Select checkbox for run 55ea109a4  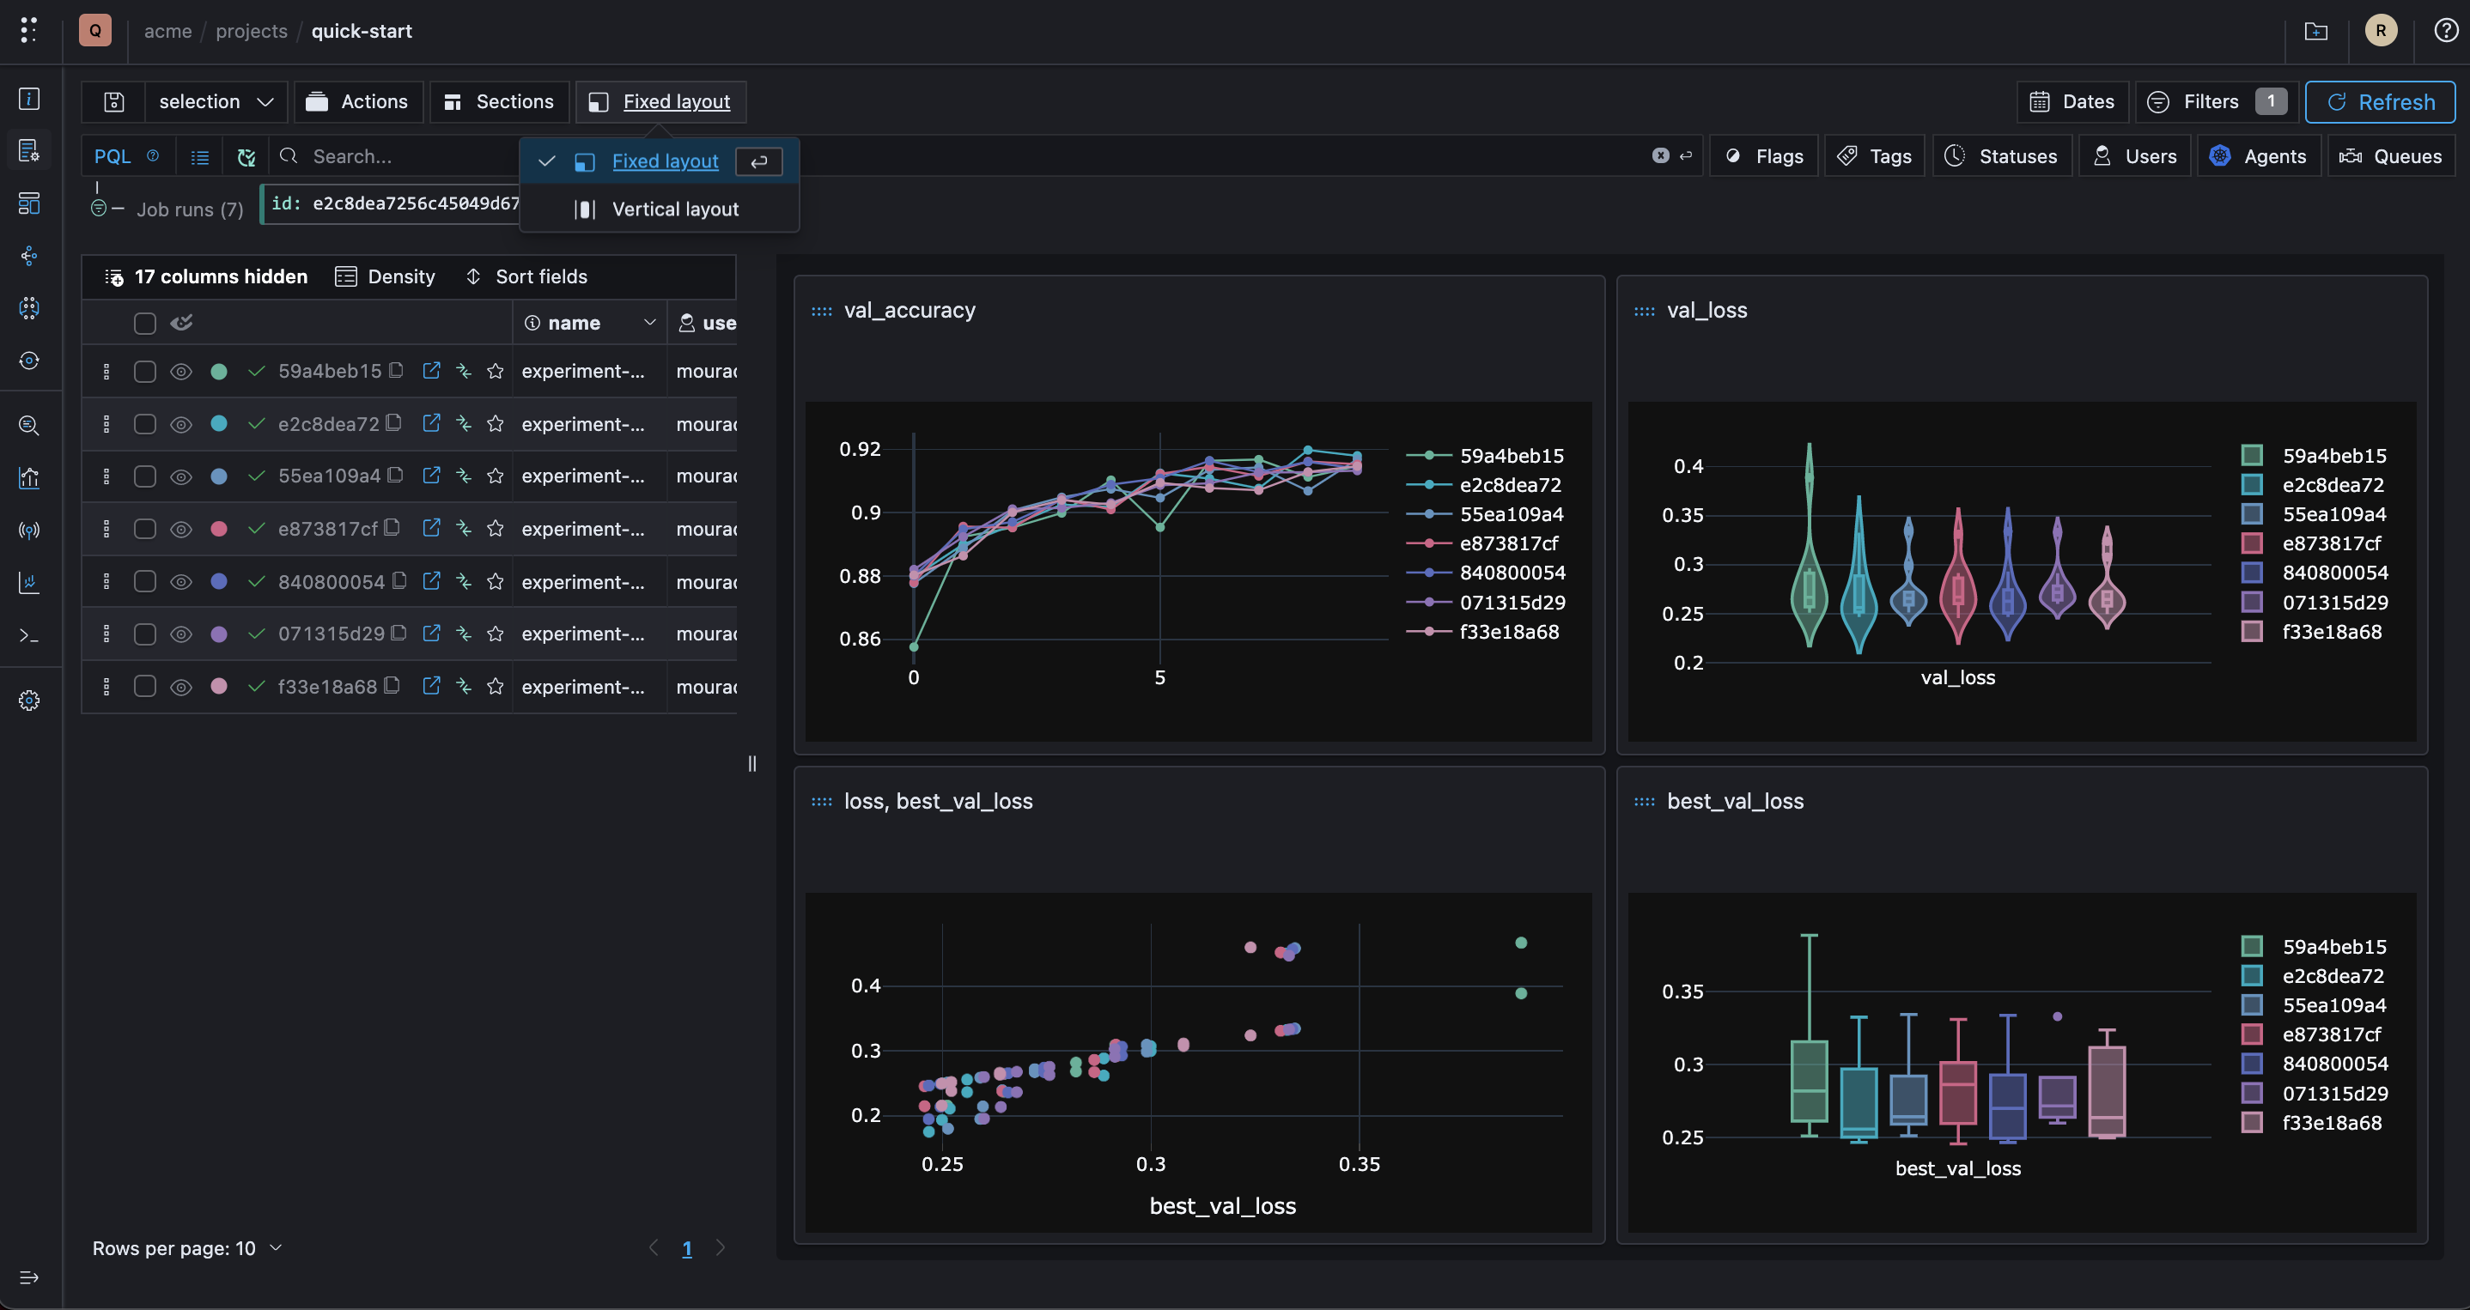coord(145,476)
